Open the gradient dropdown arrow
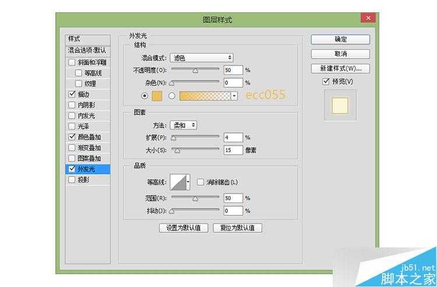437x287 pixels. (234, 96)
